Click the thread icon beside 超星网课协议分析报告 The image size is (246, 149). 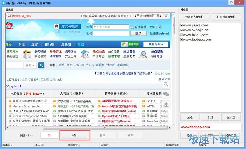(99, 101)
